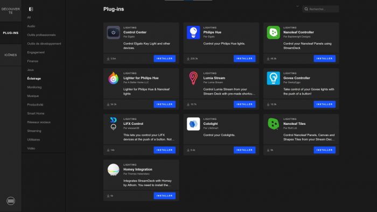Screen dimensions: 377x212
Task: Click the Nanoleaf Controller green icon
Action: tap(274, 32)
